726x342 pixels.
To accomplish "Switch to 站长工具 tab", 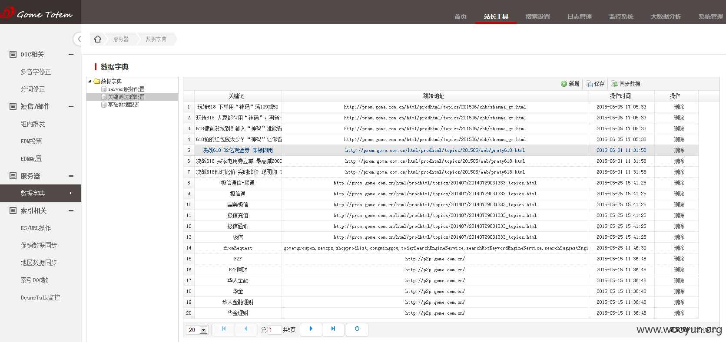I will coord(496,16).
